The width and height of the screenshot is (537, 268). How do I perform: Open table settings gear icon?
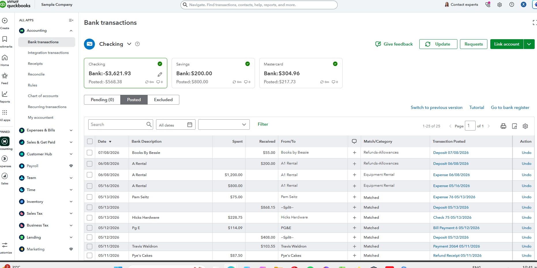coord(525,126)
